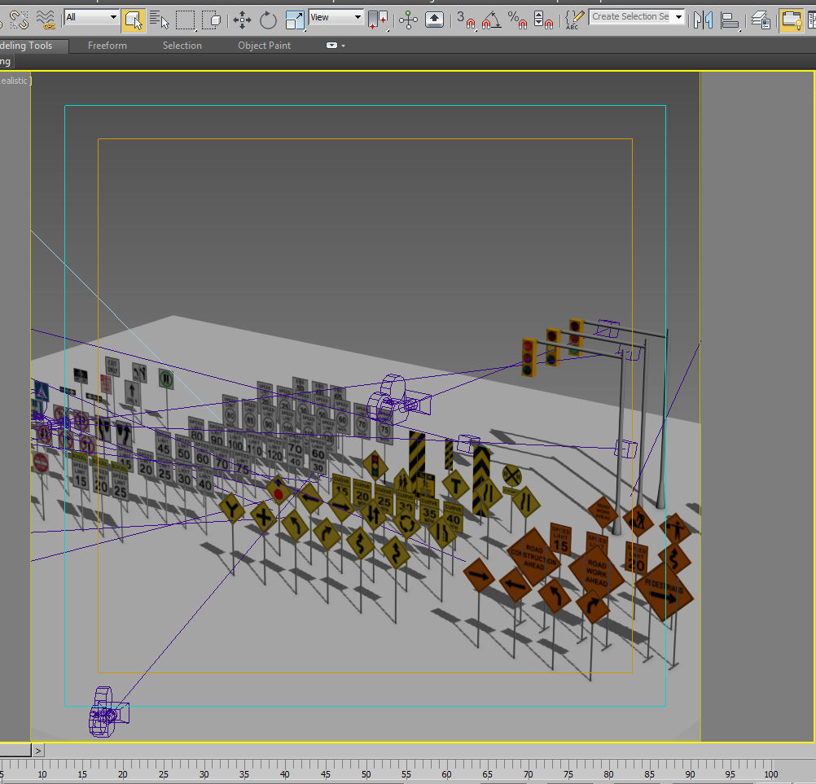Open the Create Selection Set dropdown
Screen dimensions: 816x784
click(678, 17)
